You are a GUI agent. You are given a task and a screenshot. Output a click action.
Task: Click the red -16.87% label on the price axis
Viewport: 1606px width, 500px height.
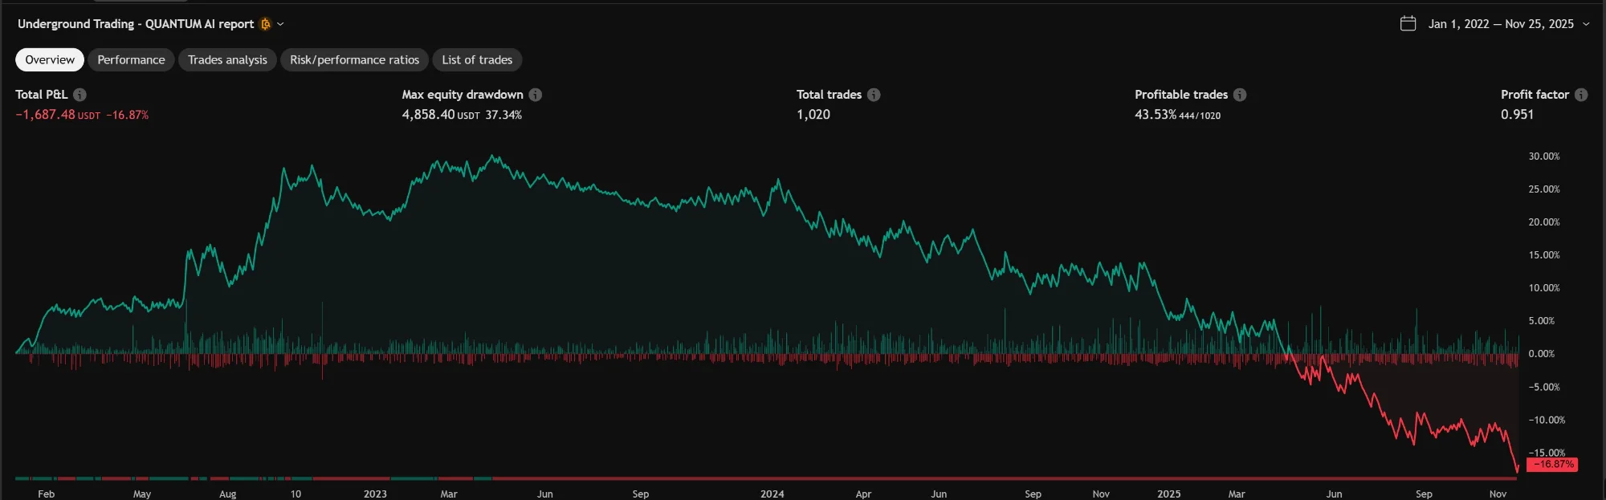pyautogui.click(x=1551, y=465)
